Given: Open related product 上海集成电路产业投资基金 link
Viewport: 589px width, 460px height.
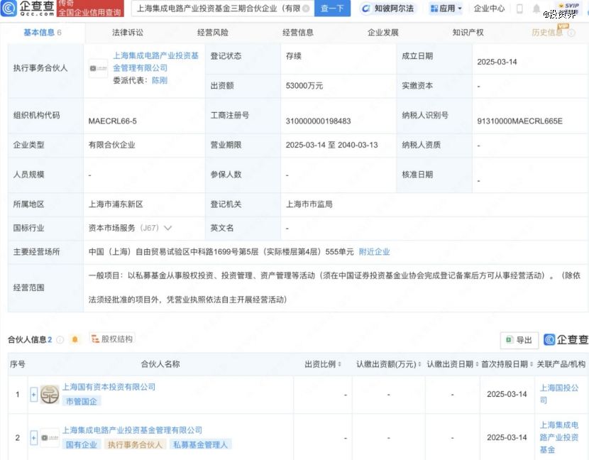Looking at the screenshot, I should 559,437.
